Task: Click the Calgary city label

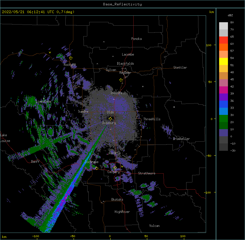Action: point(114,172)
